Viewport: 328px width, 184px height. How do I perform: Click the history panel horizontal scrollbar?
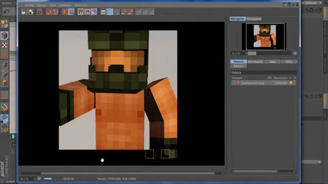pos(256,171)
